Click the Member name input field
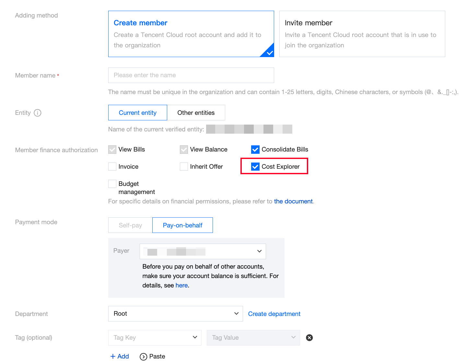 tap(191, 75)
